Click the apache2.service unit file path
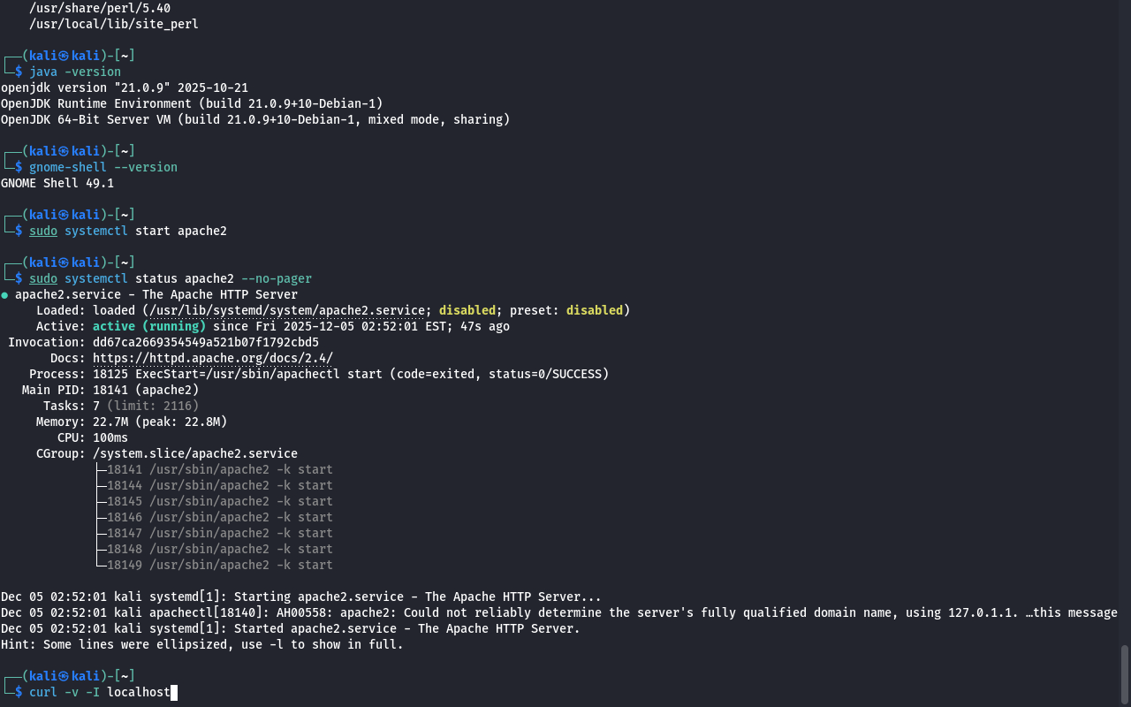This screenshot has width=1131, height=707. (x=286, y=310)
